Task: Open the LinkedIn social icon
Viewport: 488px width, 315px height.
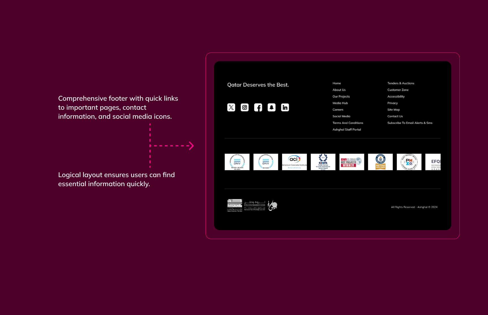Action: click(285, 107)
